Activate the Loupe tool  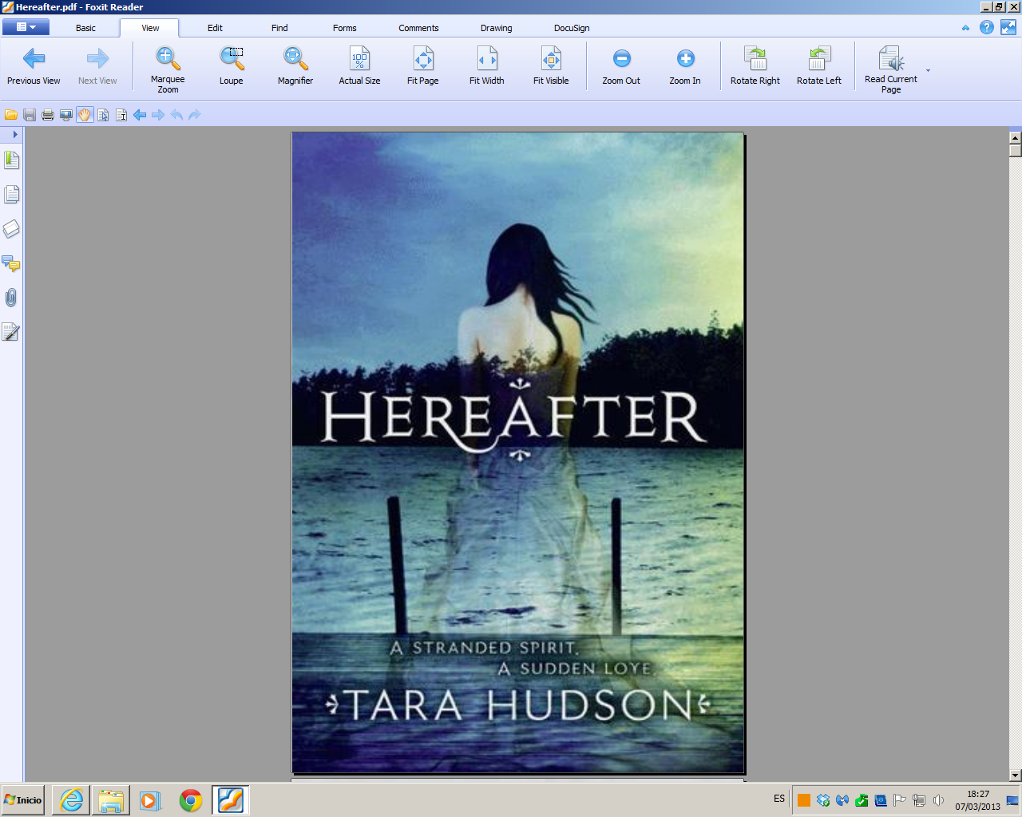point(232,66)
